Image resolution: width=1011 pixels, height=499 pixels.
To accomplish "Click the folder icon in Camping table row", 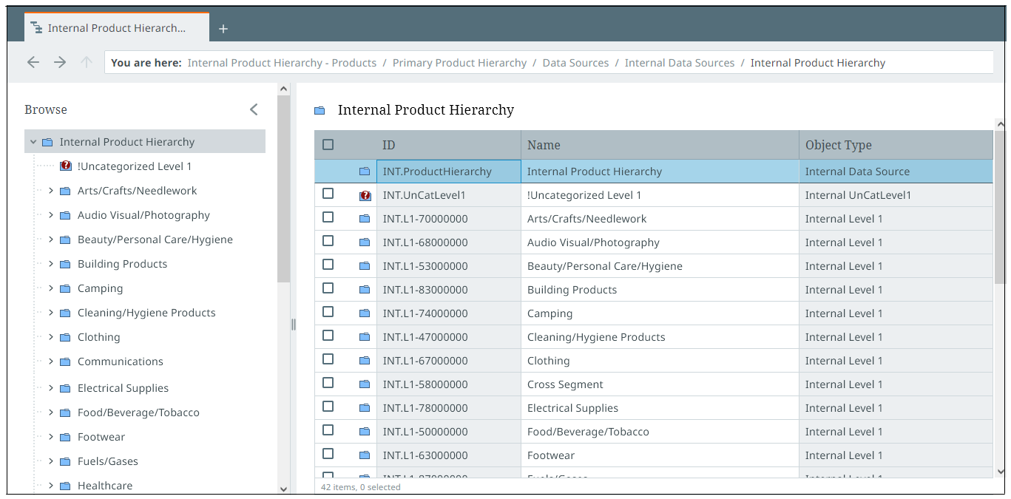I will coord(364,313).
